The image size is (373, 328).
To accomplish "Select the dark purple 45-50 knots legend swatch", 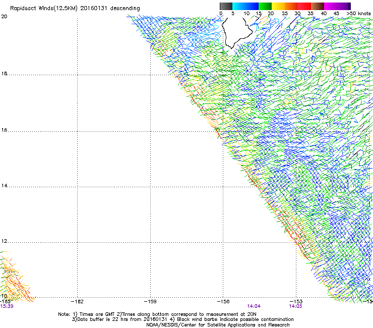I will point(344,6).
